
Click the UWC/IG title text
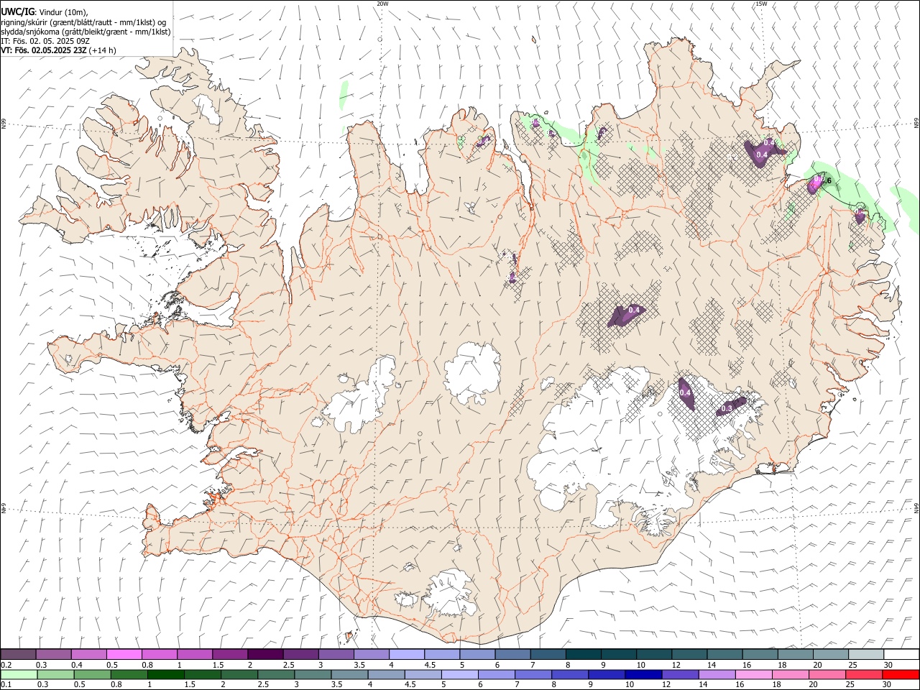click(17, 11)
